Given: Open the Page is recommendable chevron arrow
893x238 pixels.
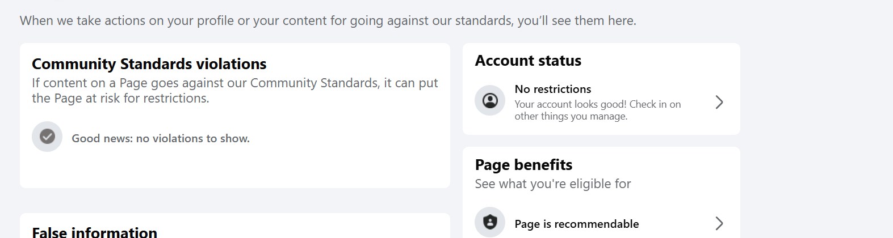Looking at the screenshot, I should pos(719,223).
